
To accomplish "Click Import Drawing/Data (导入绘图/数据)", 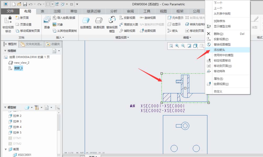I will (x=64, y=18).
